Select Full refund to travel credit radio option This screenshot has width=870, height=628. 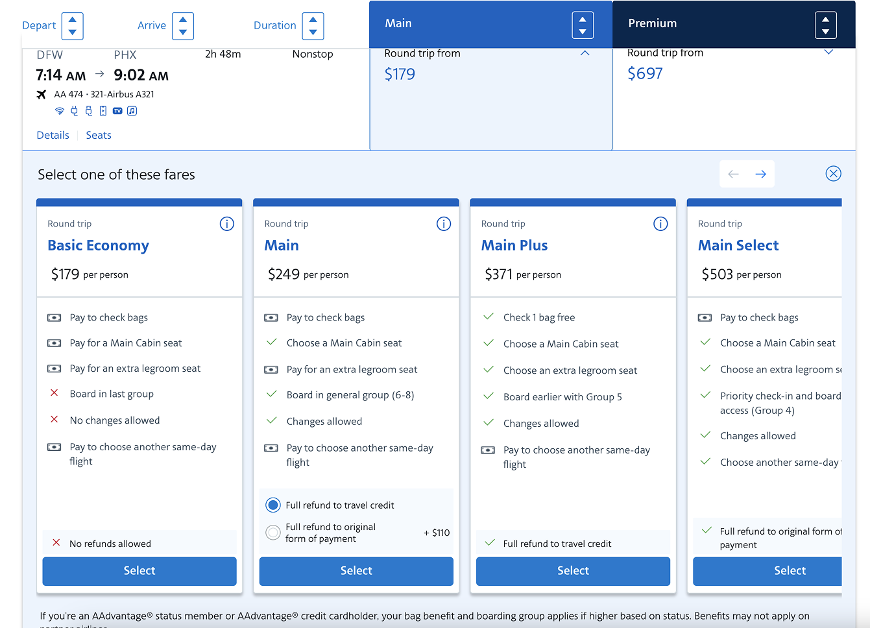274,505
